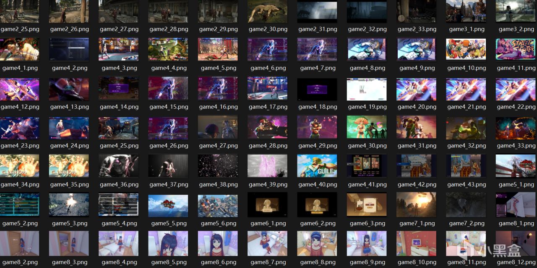Image resolution: width=537 pixels, height=268 pixels.
Task: Click the file name game8_4.png
Action: coord(119,262)
